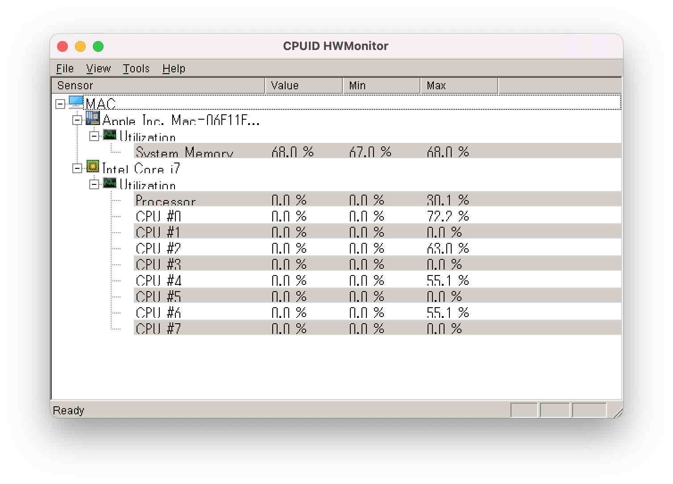Collapse Utilization under Apple Inc.
This screenshot has height=484, width=673.
point(94,136)
